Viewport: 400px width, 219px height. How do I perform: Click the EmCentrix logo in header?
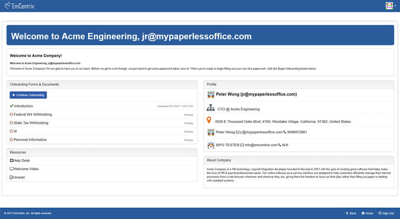coord(20,5)
